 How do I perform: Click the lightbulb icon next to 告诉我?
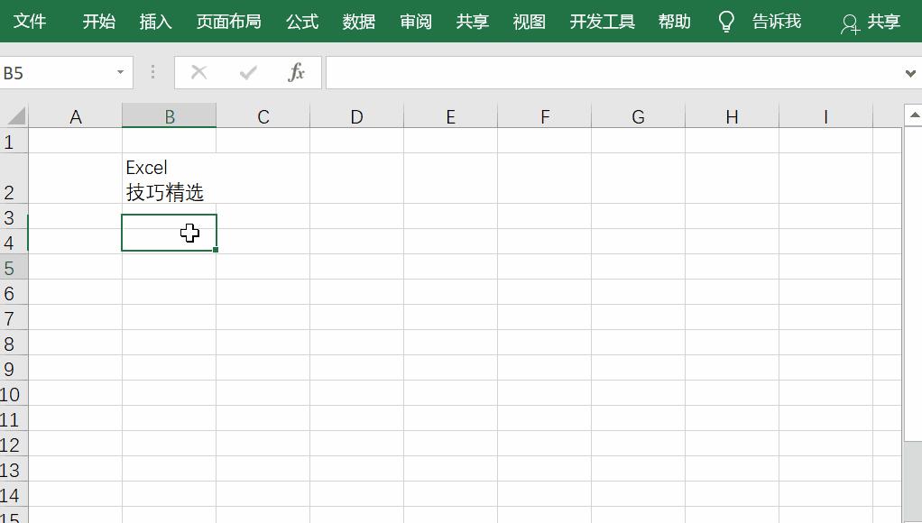coord(726,21)
